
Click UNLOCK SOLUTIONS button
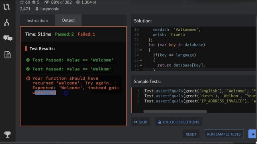tap(178, 122)
